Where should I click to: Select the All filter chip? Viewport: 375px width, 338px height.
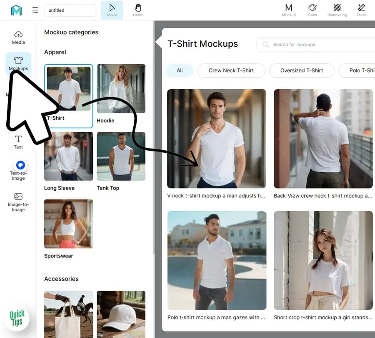tap(180, 71)
